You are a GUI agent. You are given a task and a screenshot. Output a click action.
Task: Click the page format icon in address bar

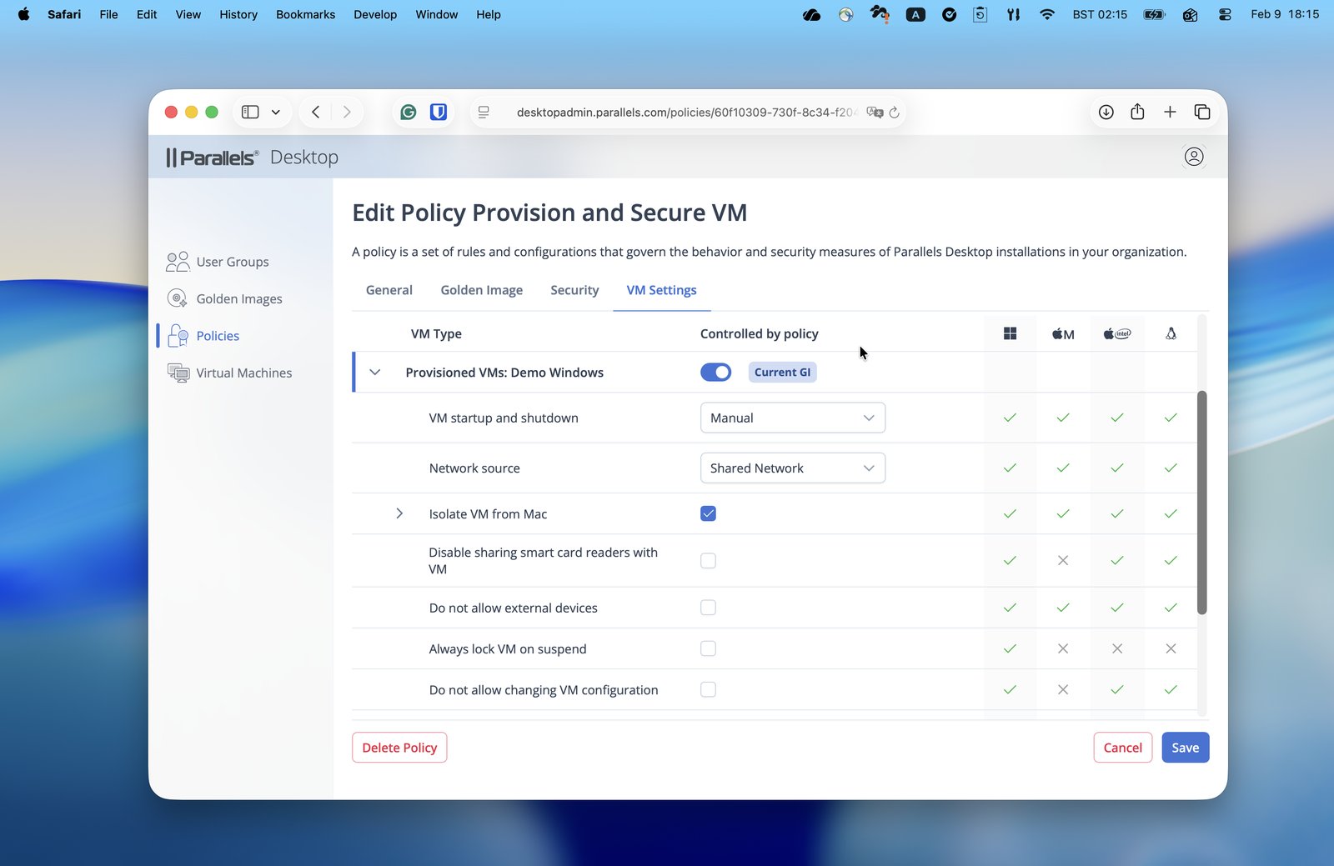coord(484,112)
